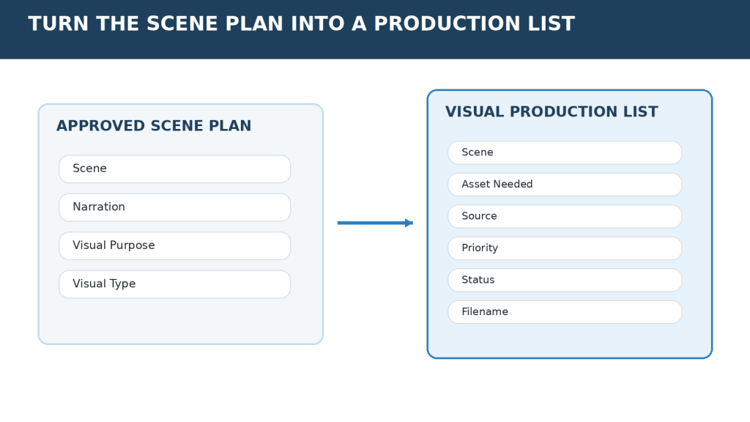This screenshot has width=750, height=422.
Task: Select the Narration pill
Action: pyautogui.click(x=174, y=207)
